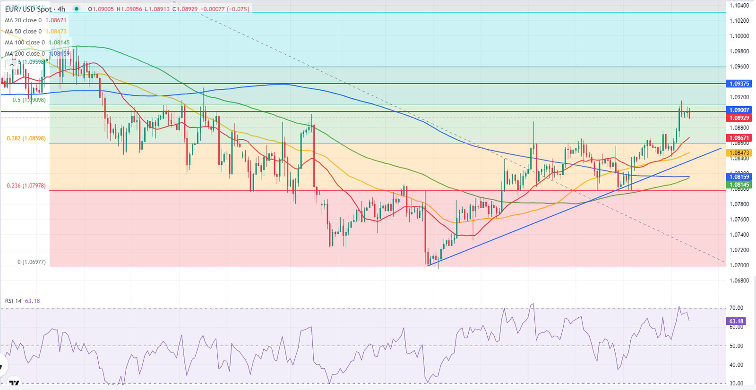Click the red 1.08929 current price tag
Viewport: 756px width, 390px height.
pyautogui.click(x=739, y=118)
